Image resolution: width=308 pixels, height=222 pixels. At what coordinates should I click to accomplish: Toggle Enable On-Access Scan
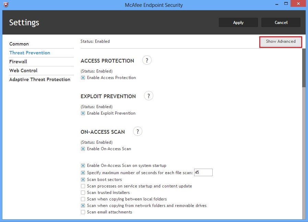pos(83,149)
